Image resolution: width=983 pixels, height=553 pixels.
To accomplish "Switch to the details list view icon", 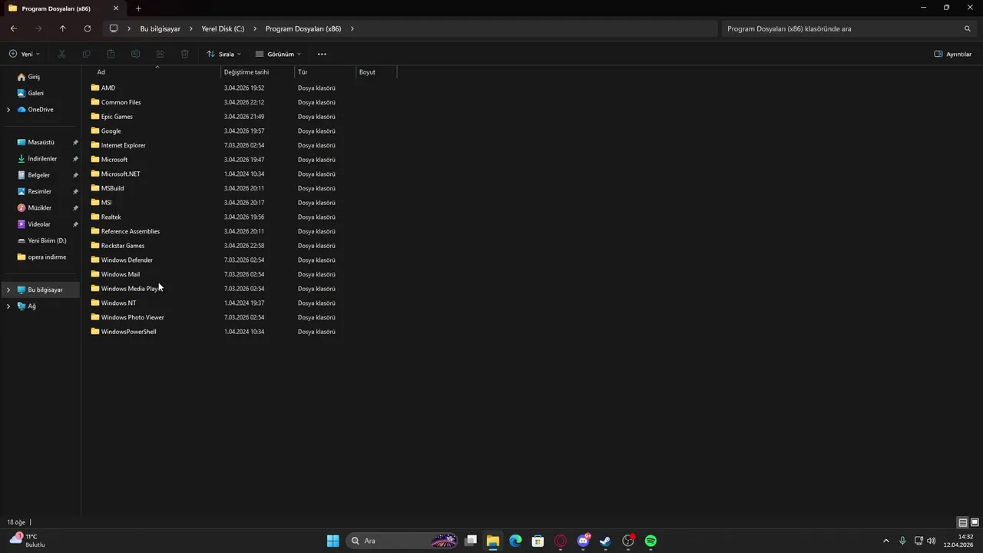I will (962, 522).
